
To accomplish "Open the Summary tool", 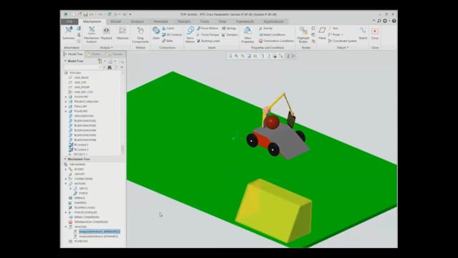I will (69, 33).
